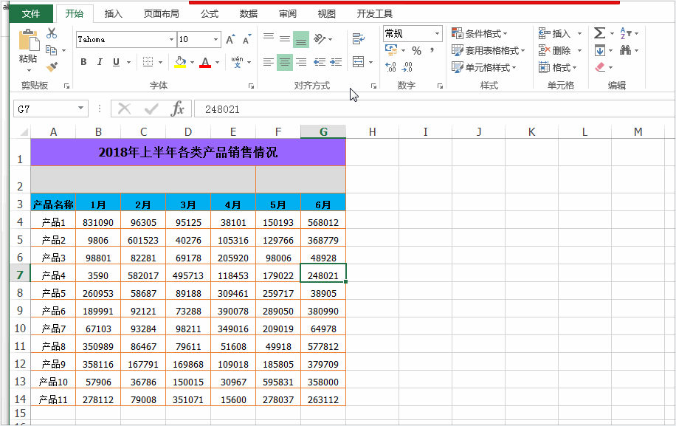Click the phonetic guide (wén) icon
Screen dimensions: 676x426
[x=237, y=62]
